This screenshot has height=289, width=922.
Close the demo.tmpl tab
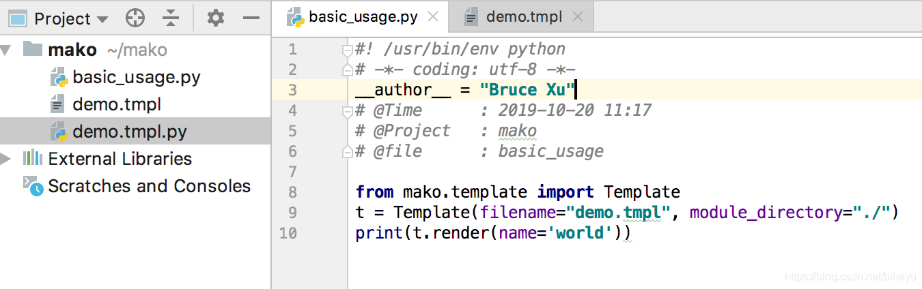[x=578, y=17]
